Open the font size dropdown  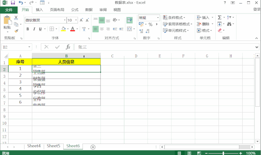pyautogui.click(x=76, y=20)
